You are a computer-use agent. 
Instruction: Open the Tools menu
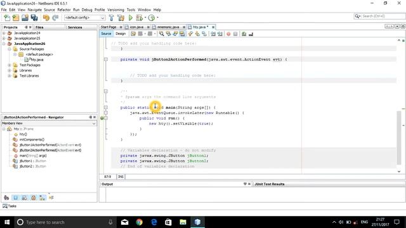[x=131, y=10]
